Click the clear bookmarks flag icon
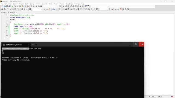The height and width of the screenshot is (98, 175). pos(128,9)
